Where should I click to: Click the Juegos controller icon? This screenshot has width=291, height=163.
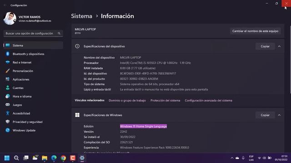(8, 105)
